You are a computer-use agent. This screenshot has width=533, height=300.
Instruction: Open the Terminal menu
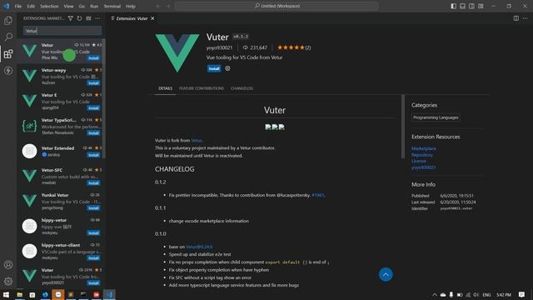[x=112, y=6]
